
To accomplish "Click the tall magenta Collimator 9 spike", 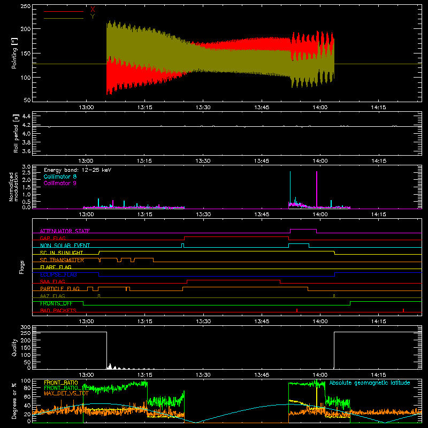I will tap(317, 189).
